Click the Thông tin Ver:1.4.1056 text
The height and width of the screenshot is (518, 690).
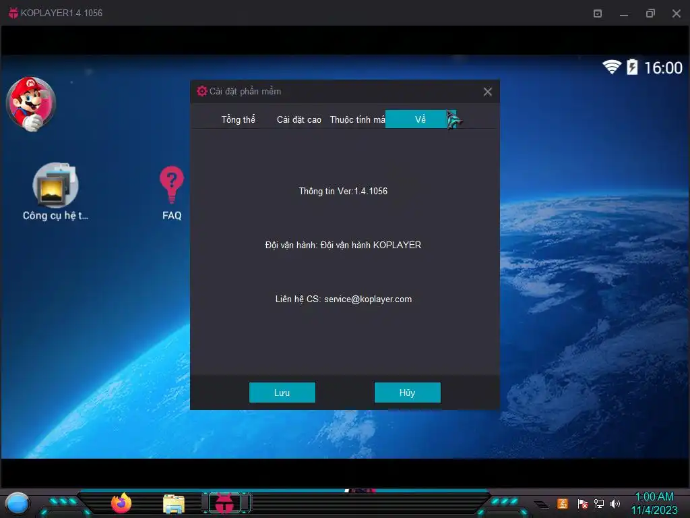(343, 191)
